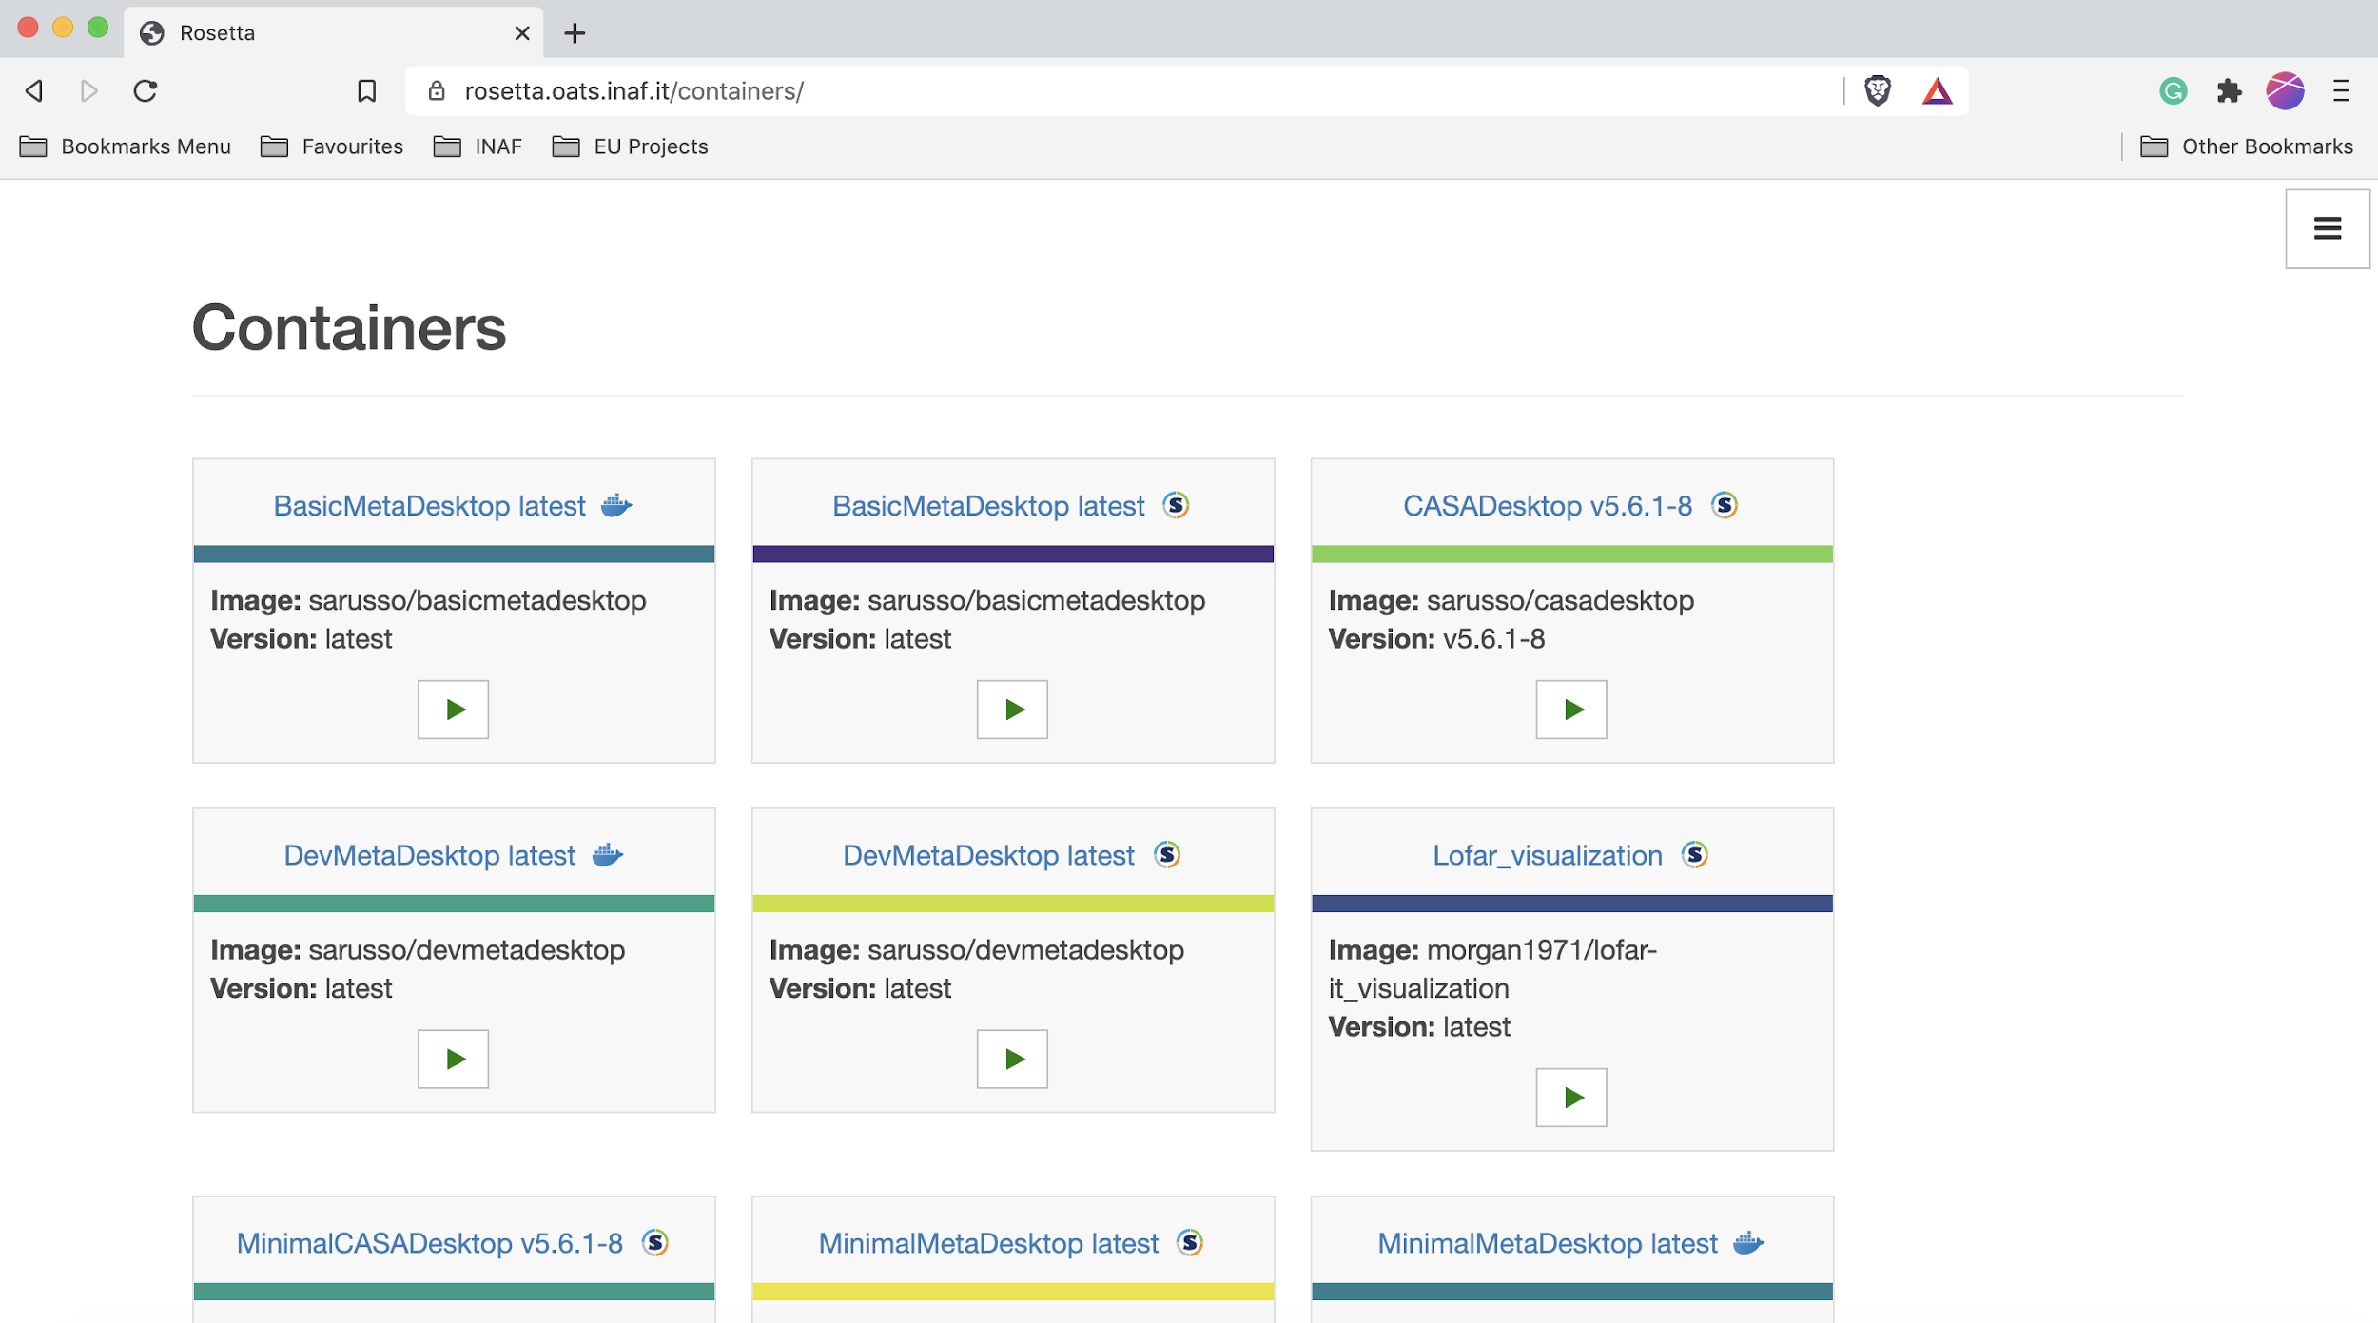2378x1323 pixels.
Task: Open the MinimalCASADesktop v5.6.1-8 link
Action: click(429, 1243)
